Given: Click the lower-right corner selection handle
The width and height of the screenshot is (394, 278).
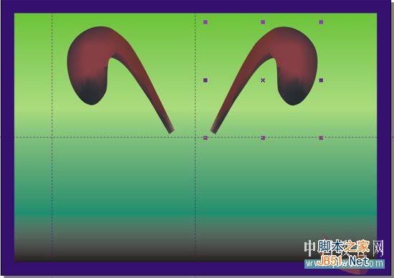Looking at the screenshot, I should pos(321,138).
